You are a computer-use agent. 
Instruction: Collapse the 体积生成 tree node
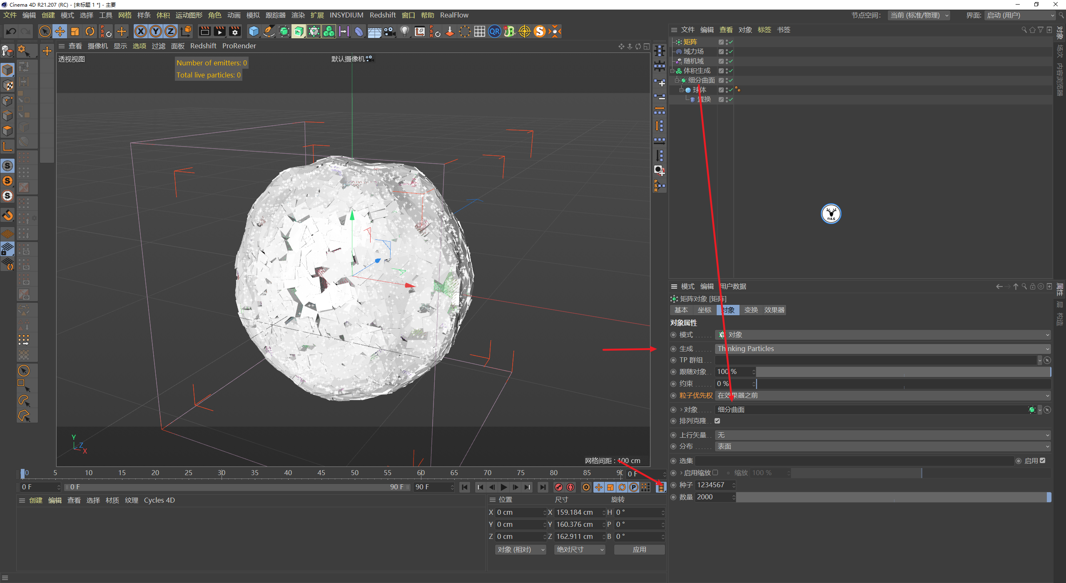point(672,71)
